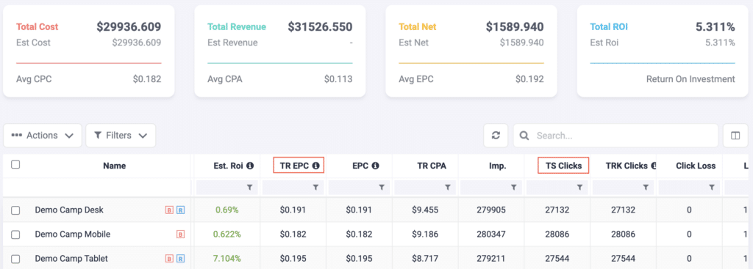Screen dimensions: 753x269
Task: Check the Demo Camp Tablet row checkbox
Action: [x=15, y=259]
